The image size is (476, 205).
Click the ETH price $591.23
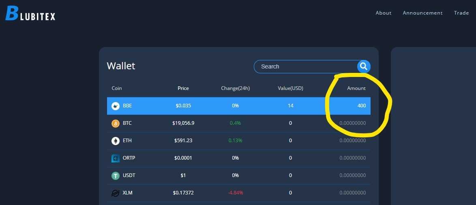click(x=183, y=141)
